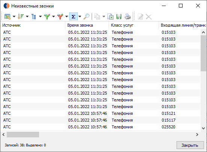Select the green filter funnel icon
Screen dimensions: 207x152
pyautogui.click(x=47, y=17)
